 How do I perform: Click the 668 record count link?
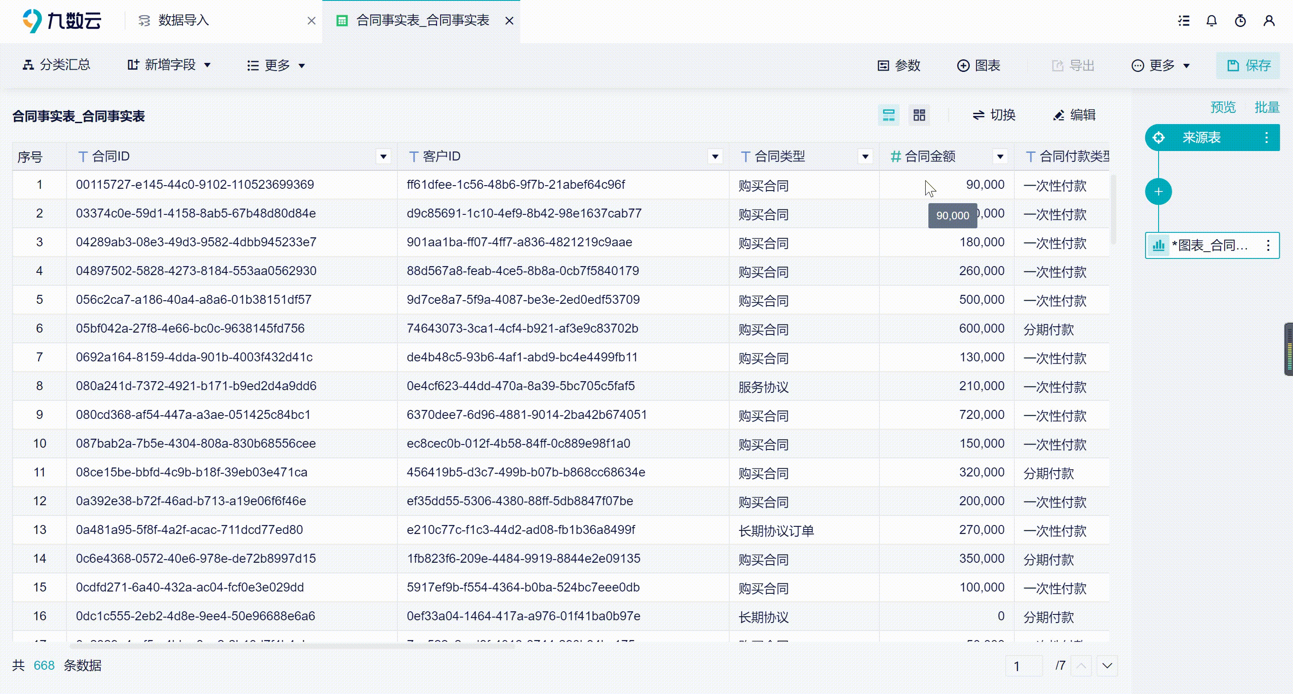point(44,665)
